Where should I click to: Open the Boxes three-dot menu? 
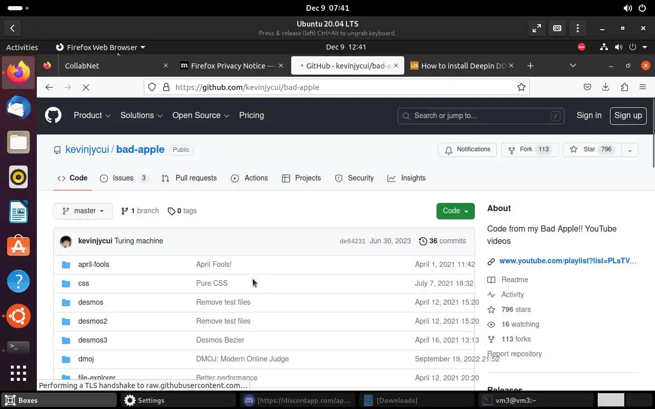tap(578, 29)
